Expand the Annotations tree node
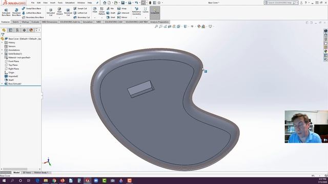 pos(2,50)
